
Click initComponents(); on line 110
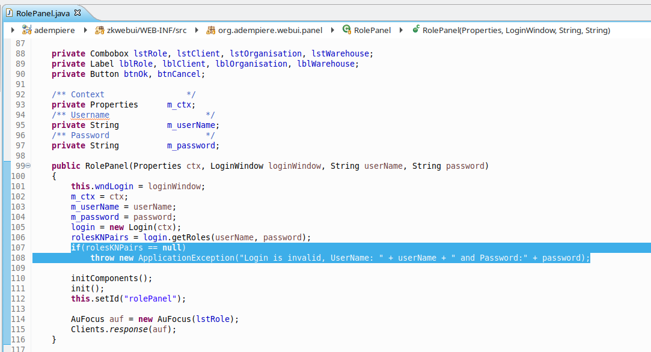coord(112,278)
